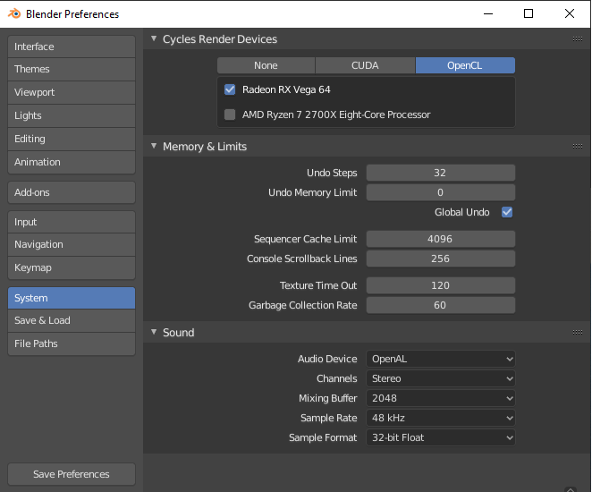The width and height of the screenshot is (592, 492).
Task: Click the Memory & Limits header text
Action: 205,147
